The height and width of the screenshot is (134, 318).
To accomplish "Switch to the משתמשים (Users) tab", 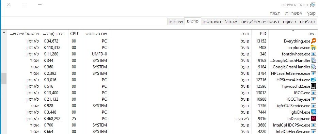I will tap(212, 22).
